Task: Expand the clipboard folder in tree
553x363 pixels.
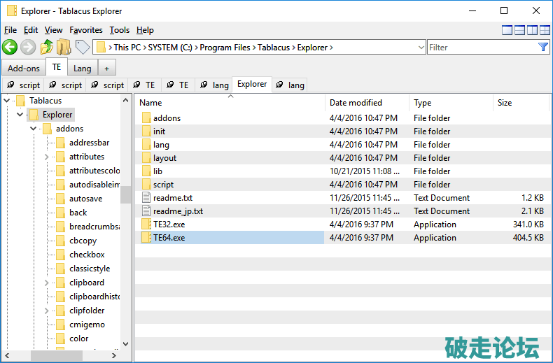Action: point(46,283)
